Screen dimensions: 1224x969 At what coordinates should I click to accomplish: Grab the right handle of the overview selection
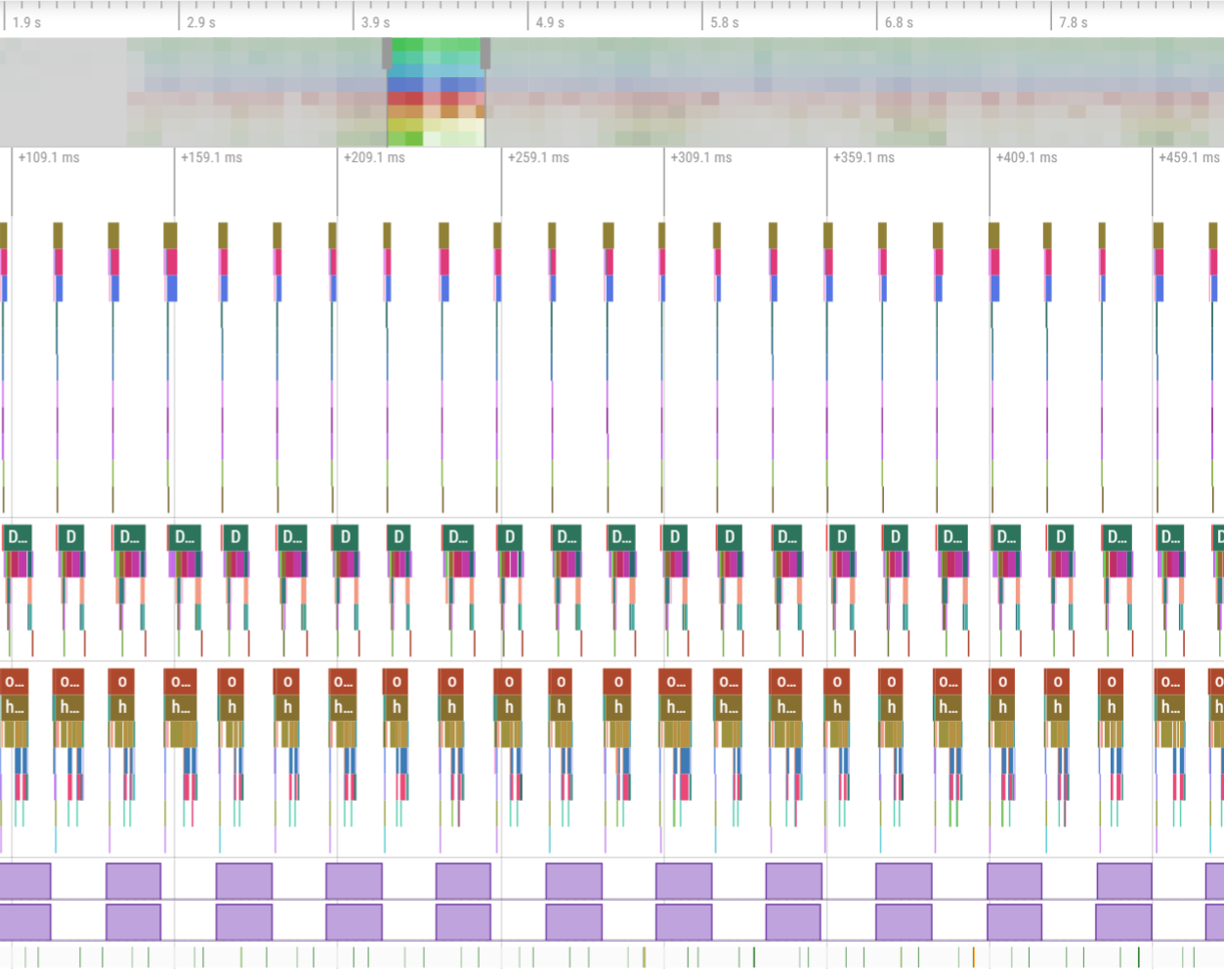[x=485, y=54]
